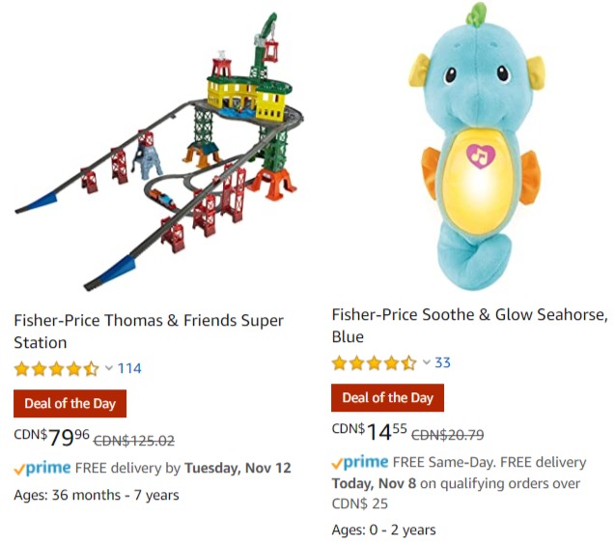Select the CDN$14.55 price
The height and width of the screenshot is (546, 615).
[x=370, y=431]
